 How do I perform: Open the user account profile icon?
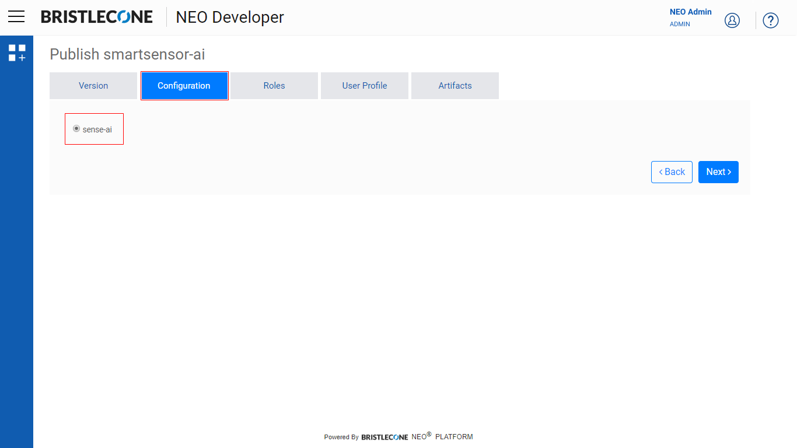[732, 20]
